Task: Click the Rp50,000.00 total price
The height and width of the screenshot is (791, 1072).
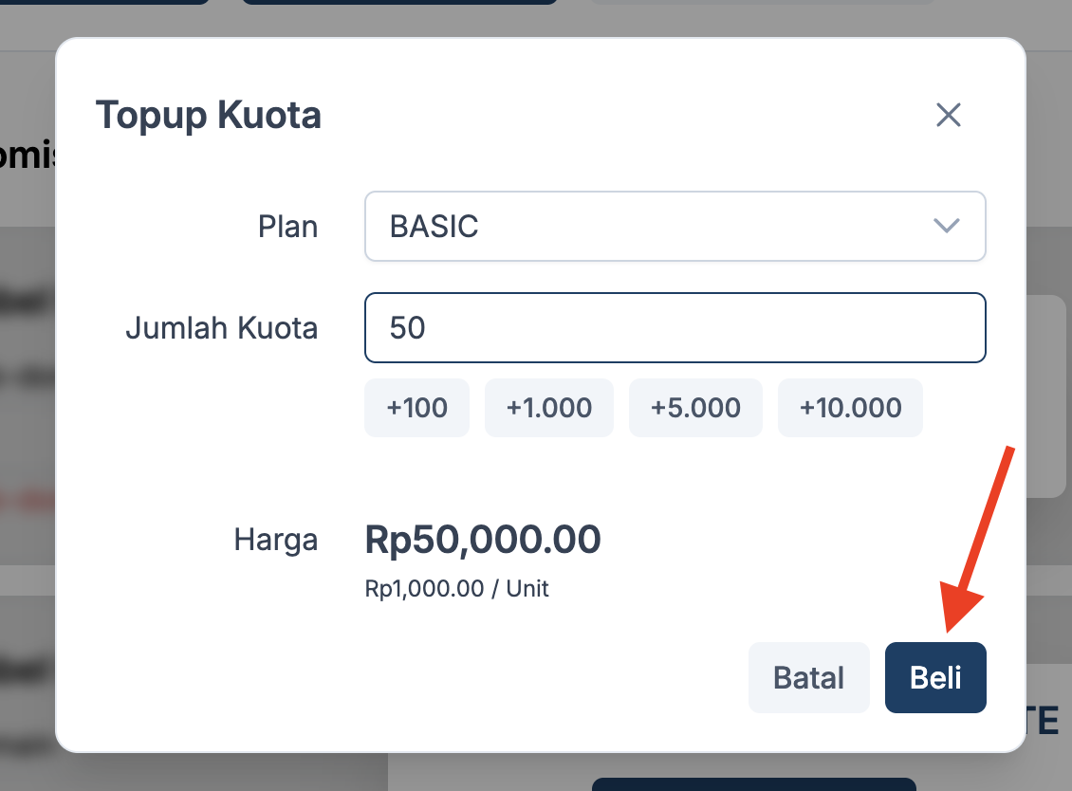Action: pyautogui.click(x=483, y=540)
